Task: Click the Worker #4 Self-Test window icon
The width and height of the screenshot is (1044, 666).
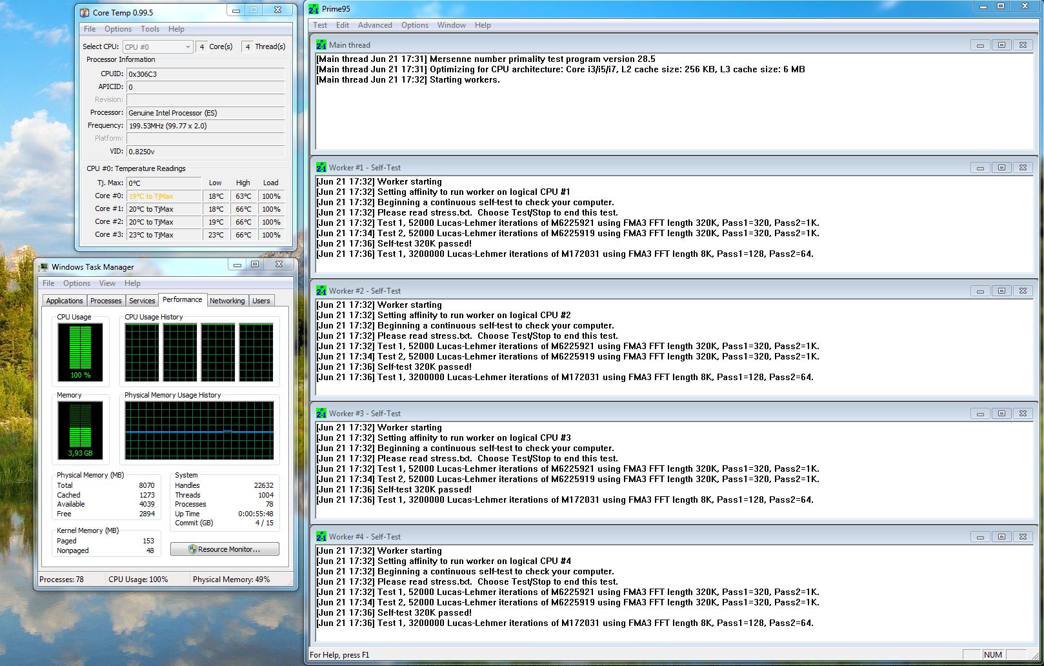Action: click(x=321, y=536)
